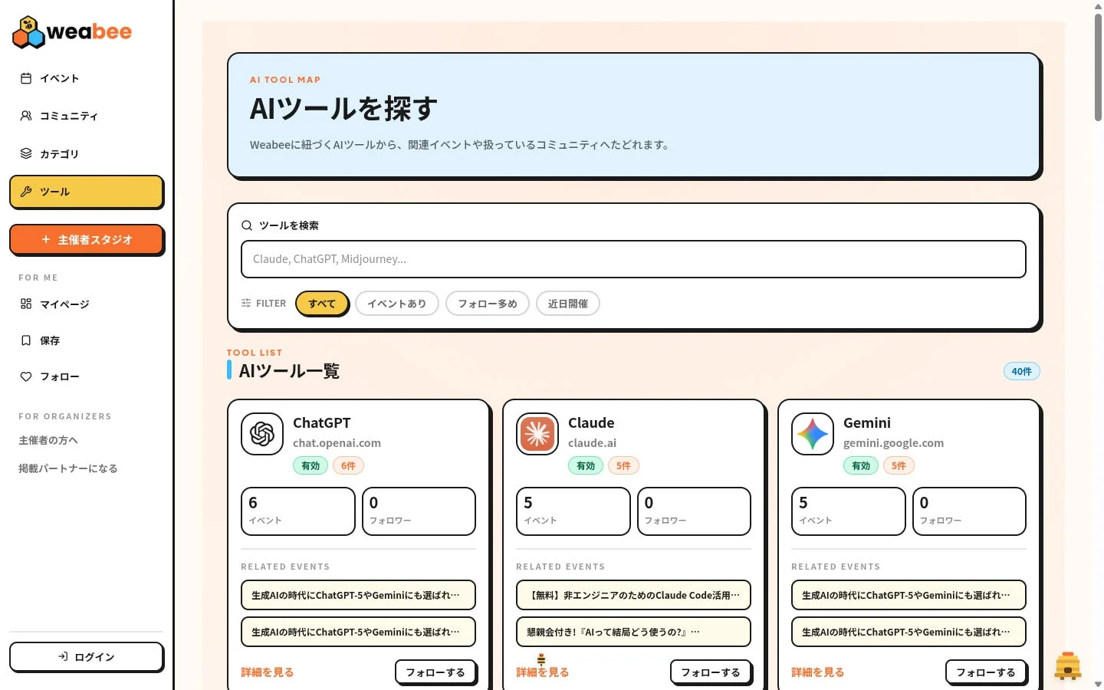Click the bookmark icon beside 保存
The width and height of the screenshot is (1104, 690).
(x=26, y=340)
